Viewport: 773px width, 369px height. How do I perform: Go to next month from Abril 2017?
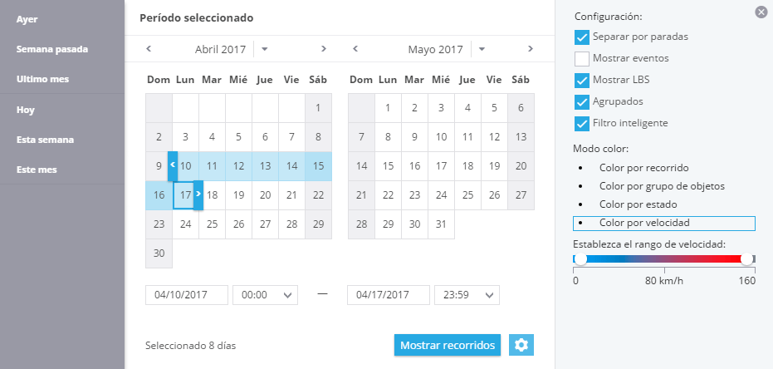click(324, 48)
